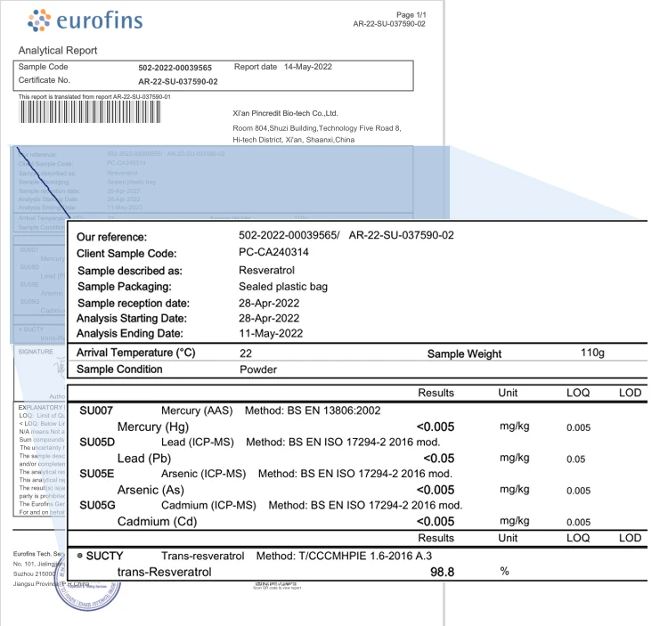Click the 'Our reference:' label
This screenshot has height=626, width=668.
tap(111, 237)
